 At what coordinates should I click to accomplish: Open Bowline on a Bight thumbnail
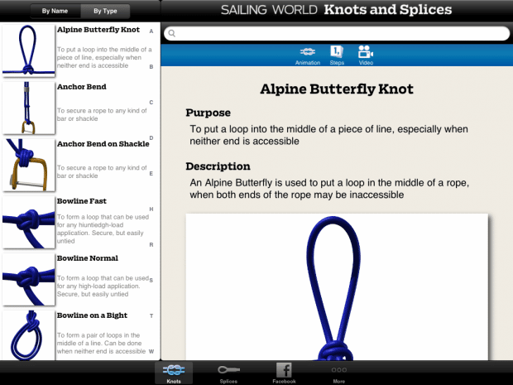click(x=28, y=335)
